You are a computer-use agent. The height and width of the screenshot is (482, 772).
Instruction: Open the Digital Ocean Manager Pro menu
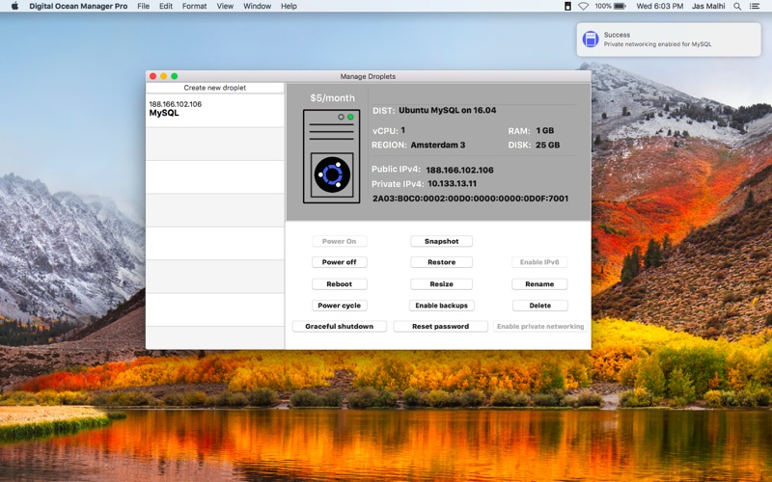click(78, 6)
